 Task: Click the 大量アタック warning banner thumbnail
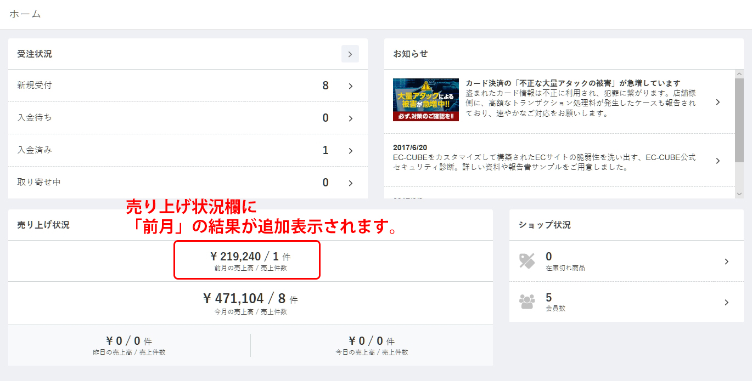tap(425, 100)
